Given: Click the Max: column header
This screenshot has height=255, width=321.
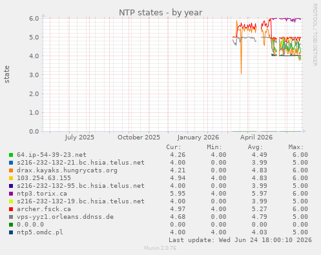Looking at the screenshot, I should tap(296, 147).
